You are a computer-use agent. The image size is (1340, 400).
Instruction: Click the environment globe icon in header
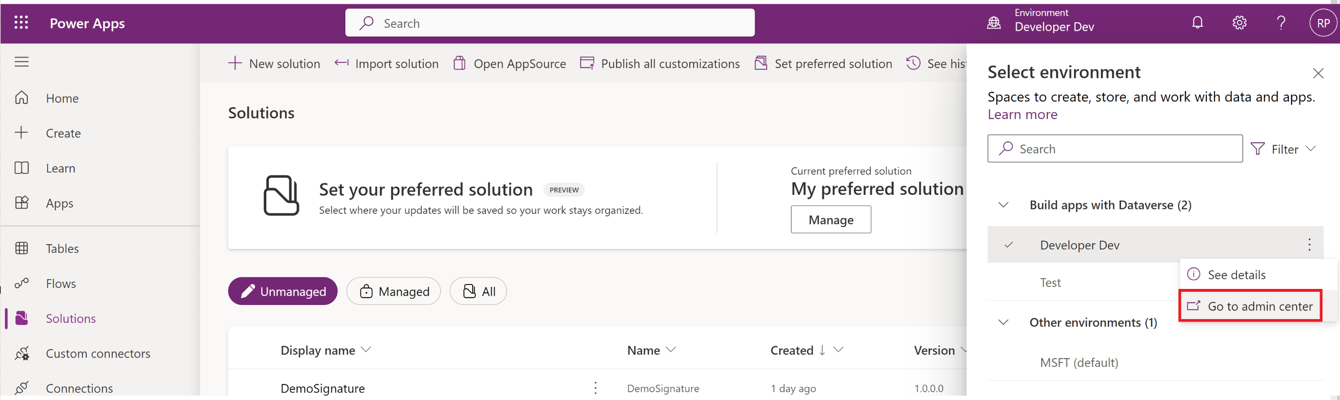click(994, 23)
